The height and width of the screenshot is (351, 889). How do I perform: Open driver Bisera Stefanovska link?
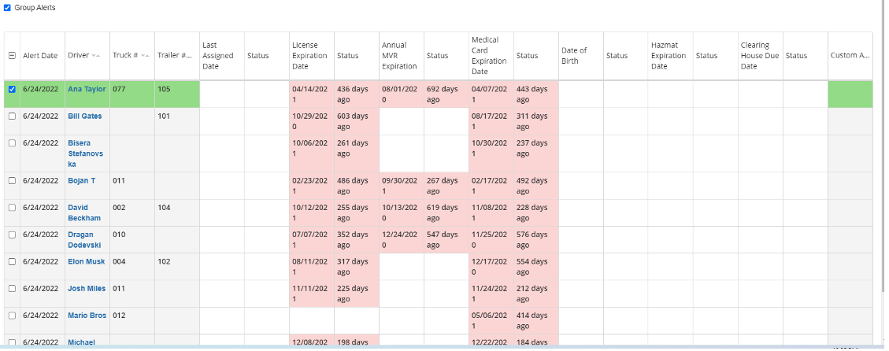click(86, 153)
